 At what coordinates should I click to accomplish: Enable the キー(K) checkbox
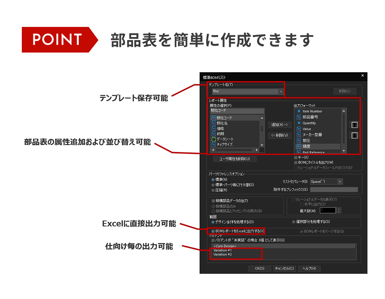pos(296,157)
